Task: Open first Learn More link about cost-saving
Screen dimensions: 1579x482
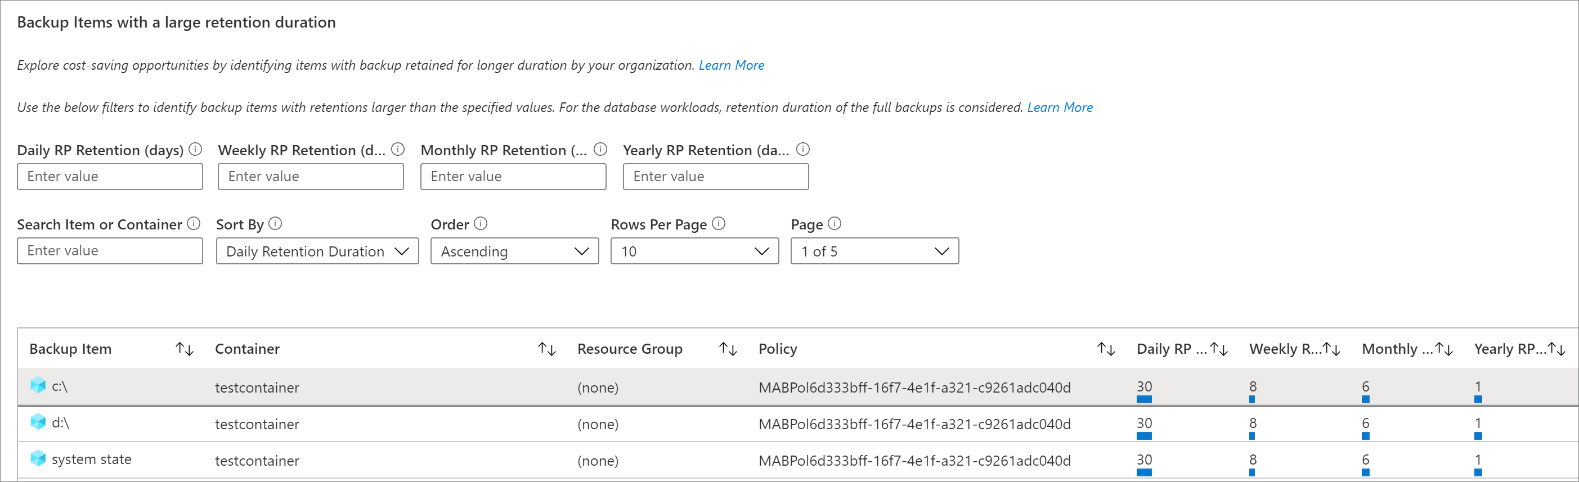Action: (x=732, y=65)
